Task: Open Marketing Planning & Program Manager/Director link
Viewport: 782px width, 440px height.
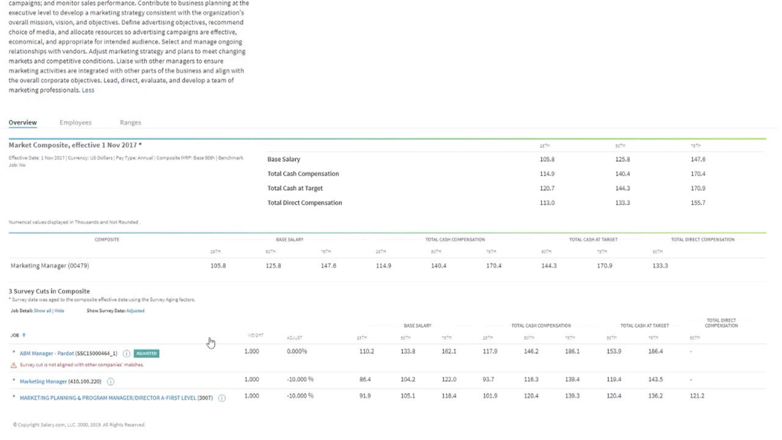Action: (x=108, y=398)
